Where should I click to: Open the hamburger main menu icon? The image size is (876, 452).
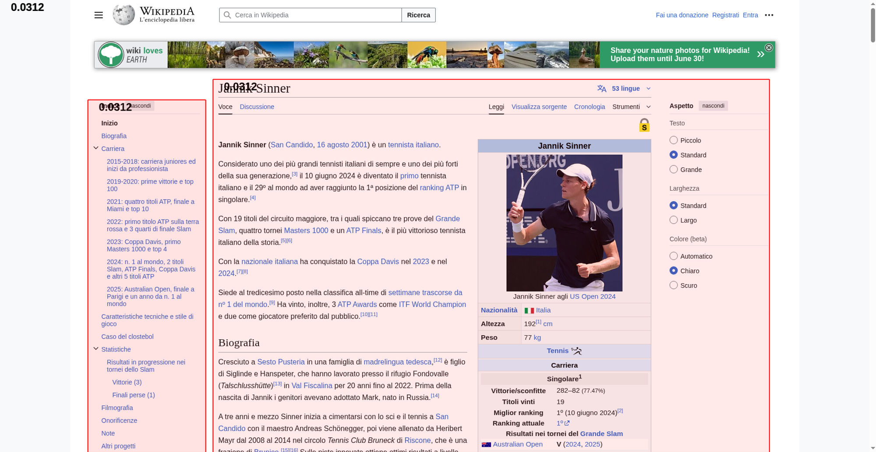point(99,15)
